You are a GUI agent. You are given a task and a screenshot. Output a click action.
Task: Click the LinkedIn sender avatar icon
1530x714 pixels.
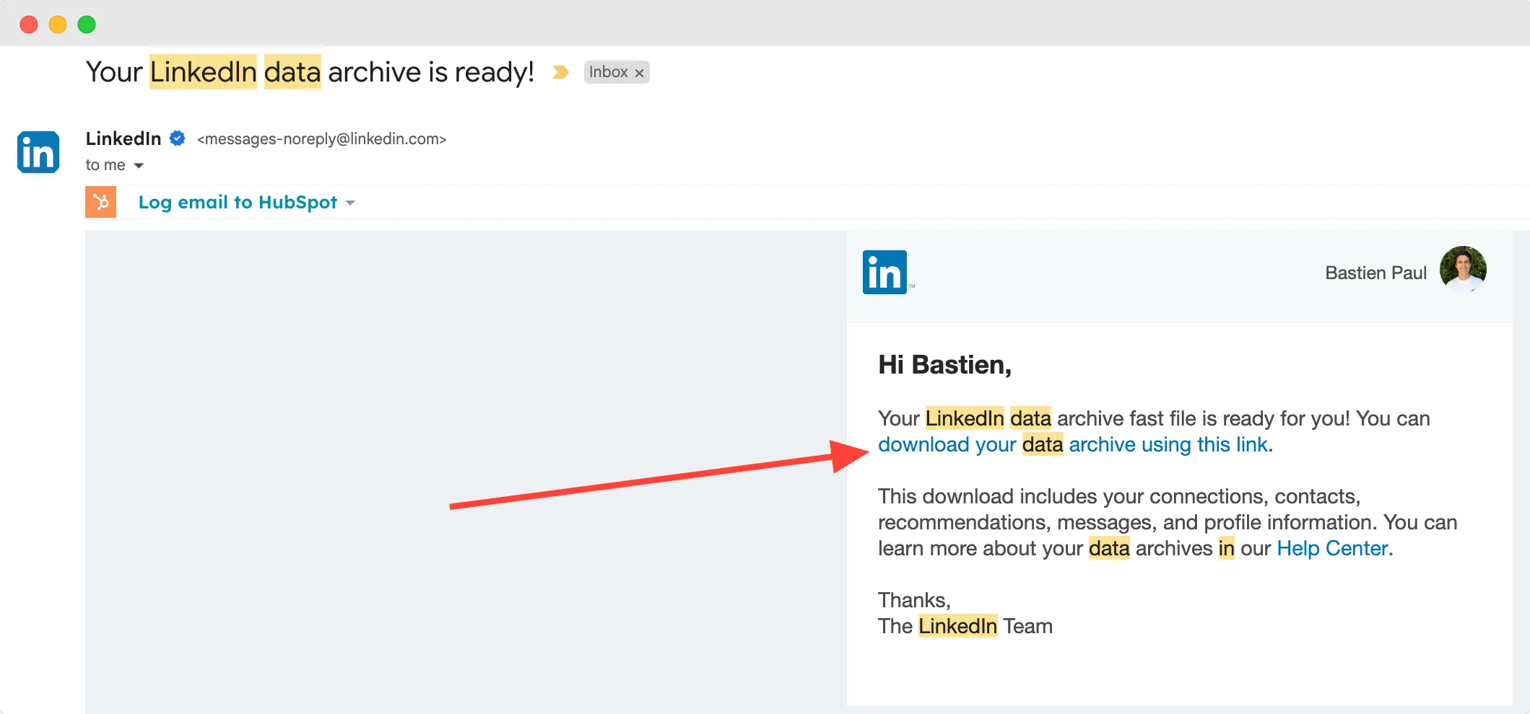[38, 152]
